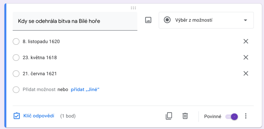Open the three-dot more options menu

(246, 116)
